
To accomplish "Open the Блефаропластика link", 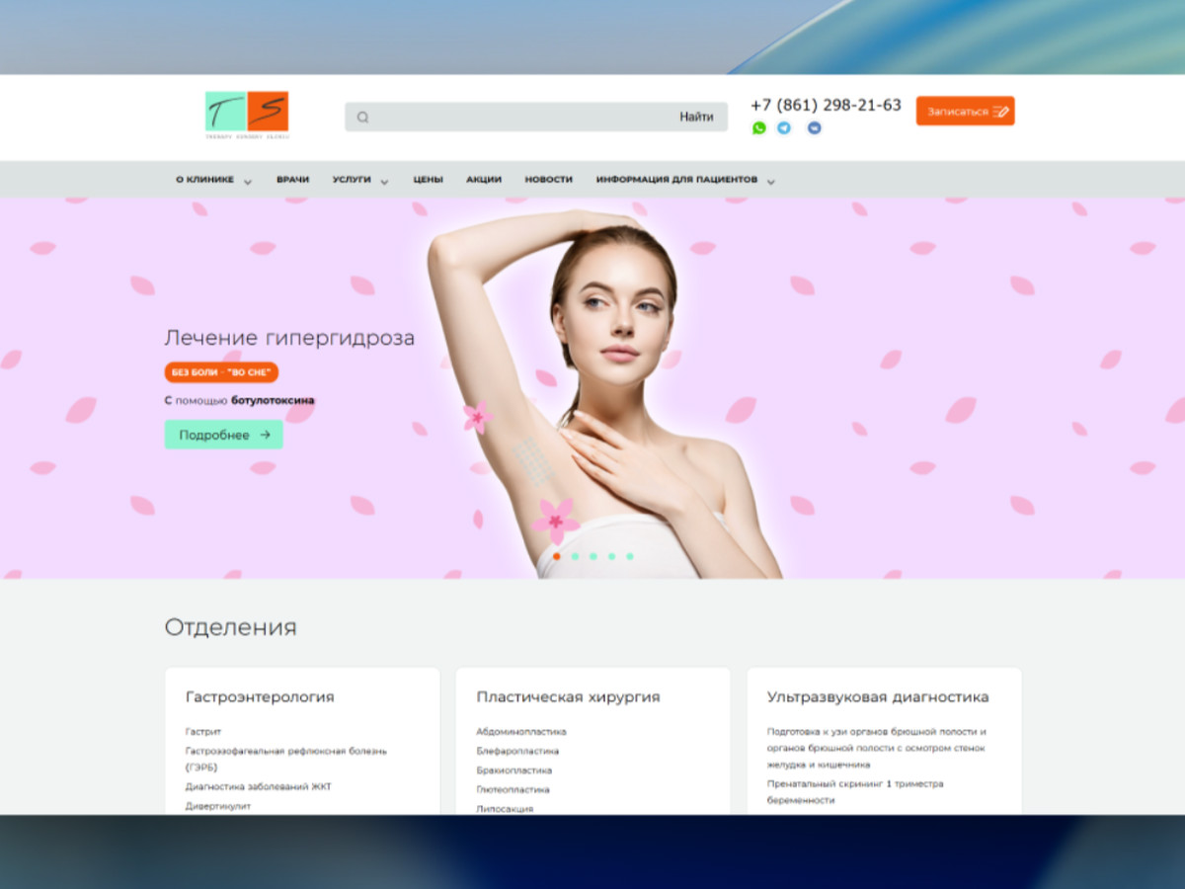I will 517,751.
